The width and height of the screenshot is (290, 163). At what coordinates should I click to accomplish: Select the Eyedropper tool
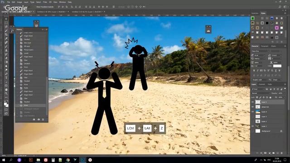(6, 38)
